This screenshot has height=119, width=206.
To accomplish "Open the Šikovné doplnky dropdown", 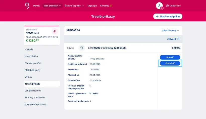I will coord(74,6).
